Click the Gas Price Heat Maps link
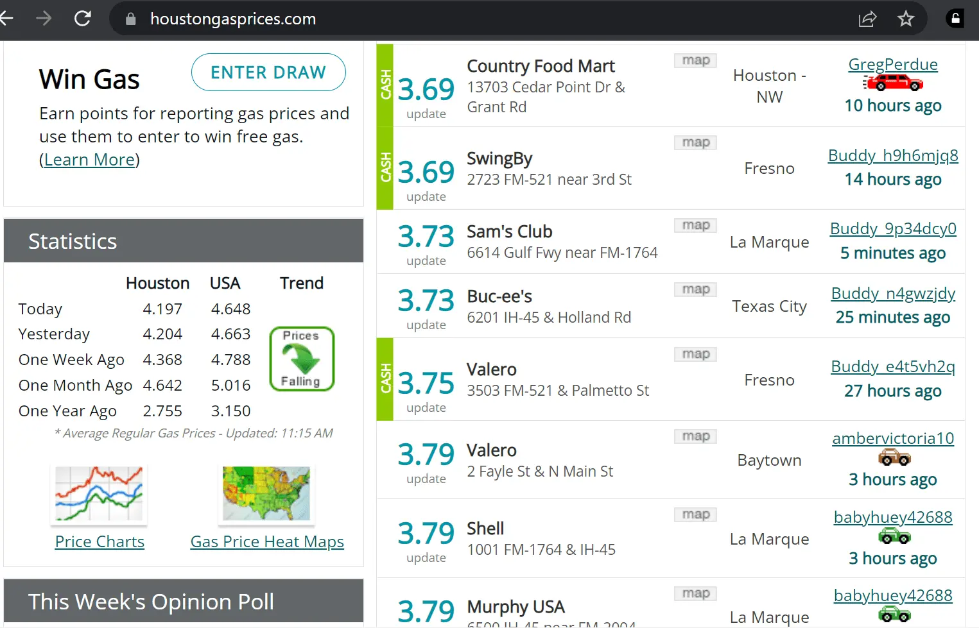Viewport: 979px width, 628px height. (267, 542)
